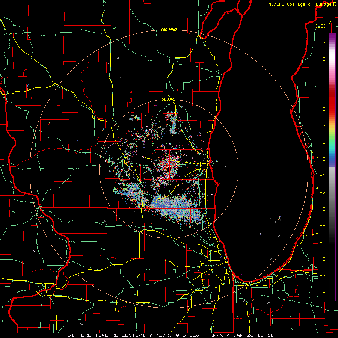Viewport: 338px width, 338px height.
Task: Click the KMKX station identifier in caption
Action: coord(217,335)
